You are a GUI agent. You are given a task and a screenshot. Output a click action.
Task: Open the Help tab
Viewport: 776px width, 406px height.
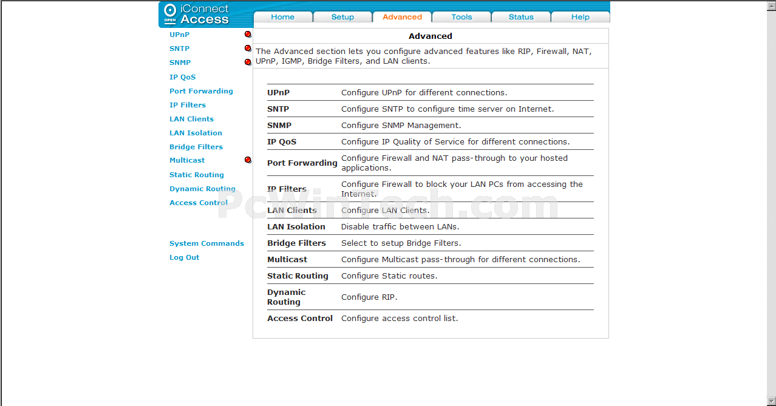[580, 17]
